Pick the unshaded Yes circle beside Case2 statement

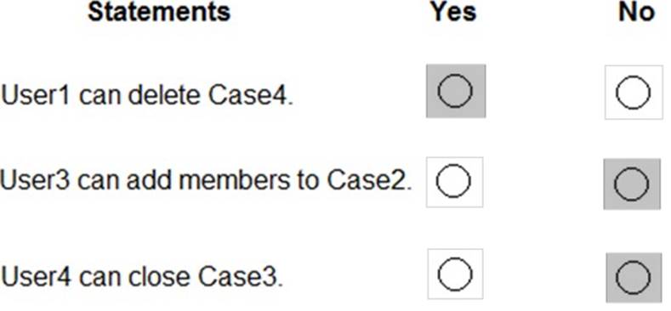tap(454, 181)
